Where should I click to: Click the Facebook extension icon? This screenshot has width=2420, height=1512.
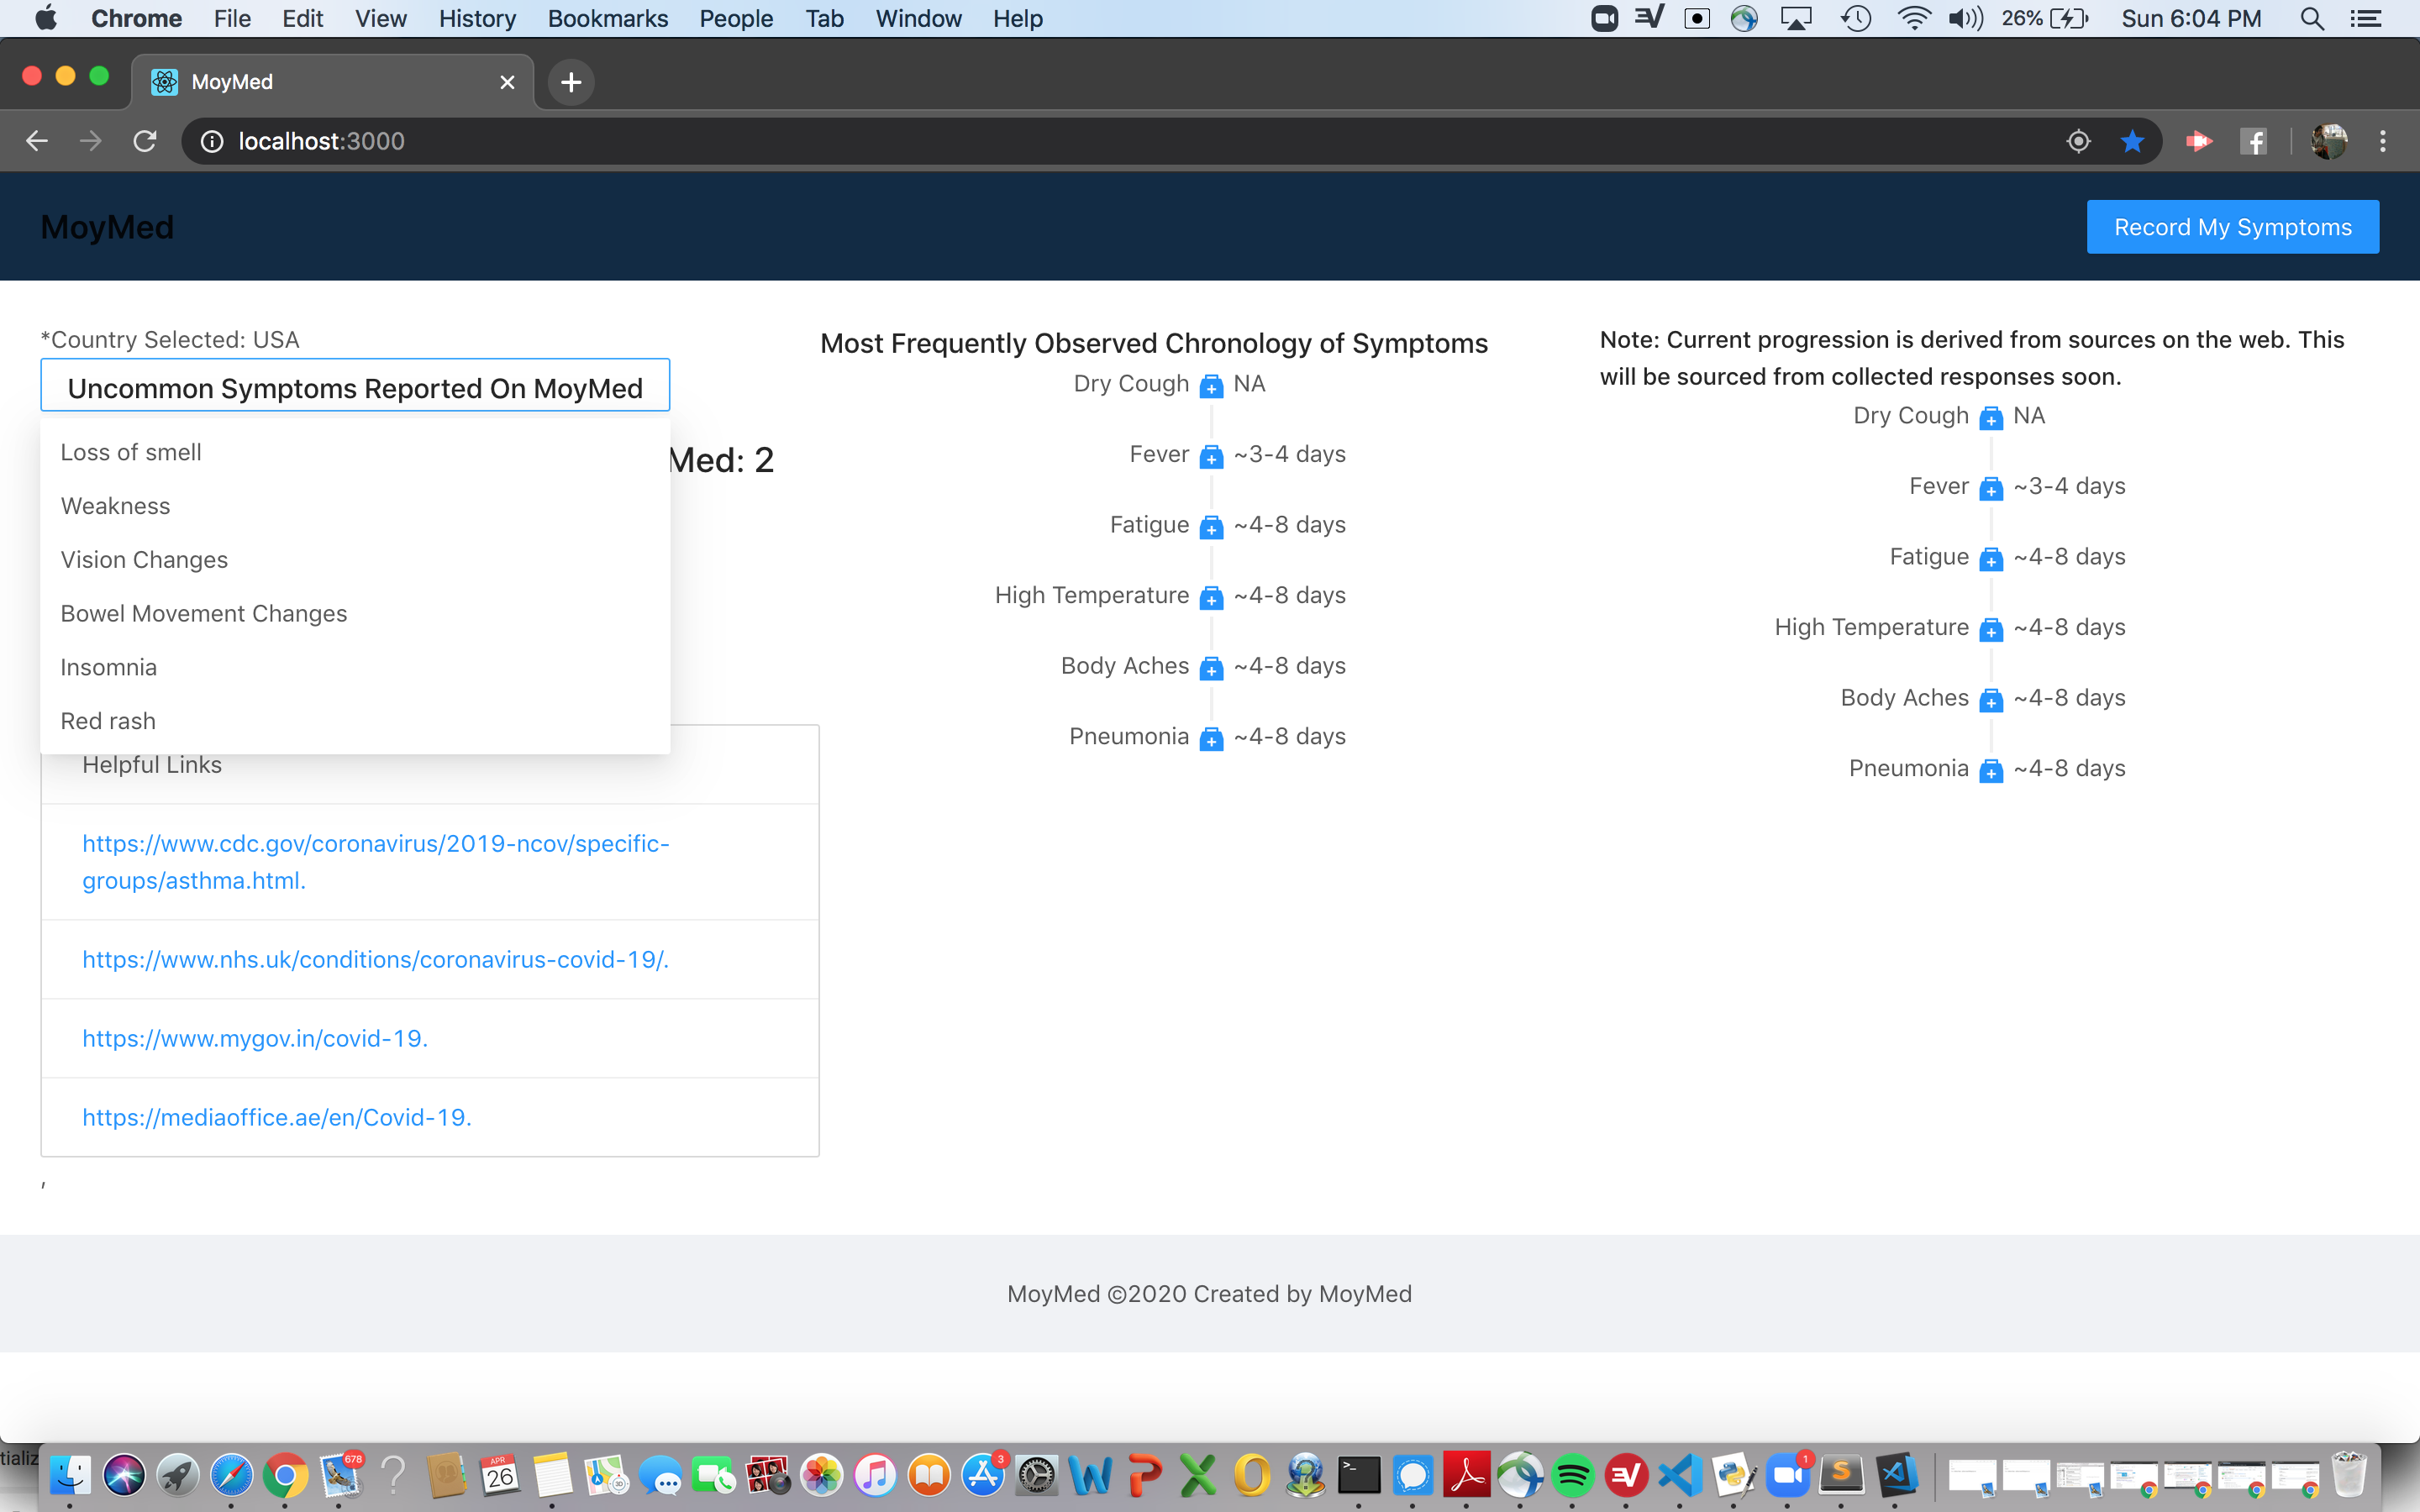pos(2254,141)
